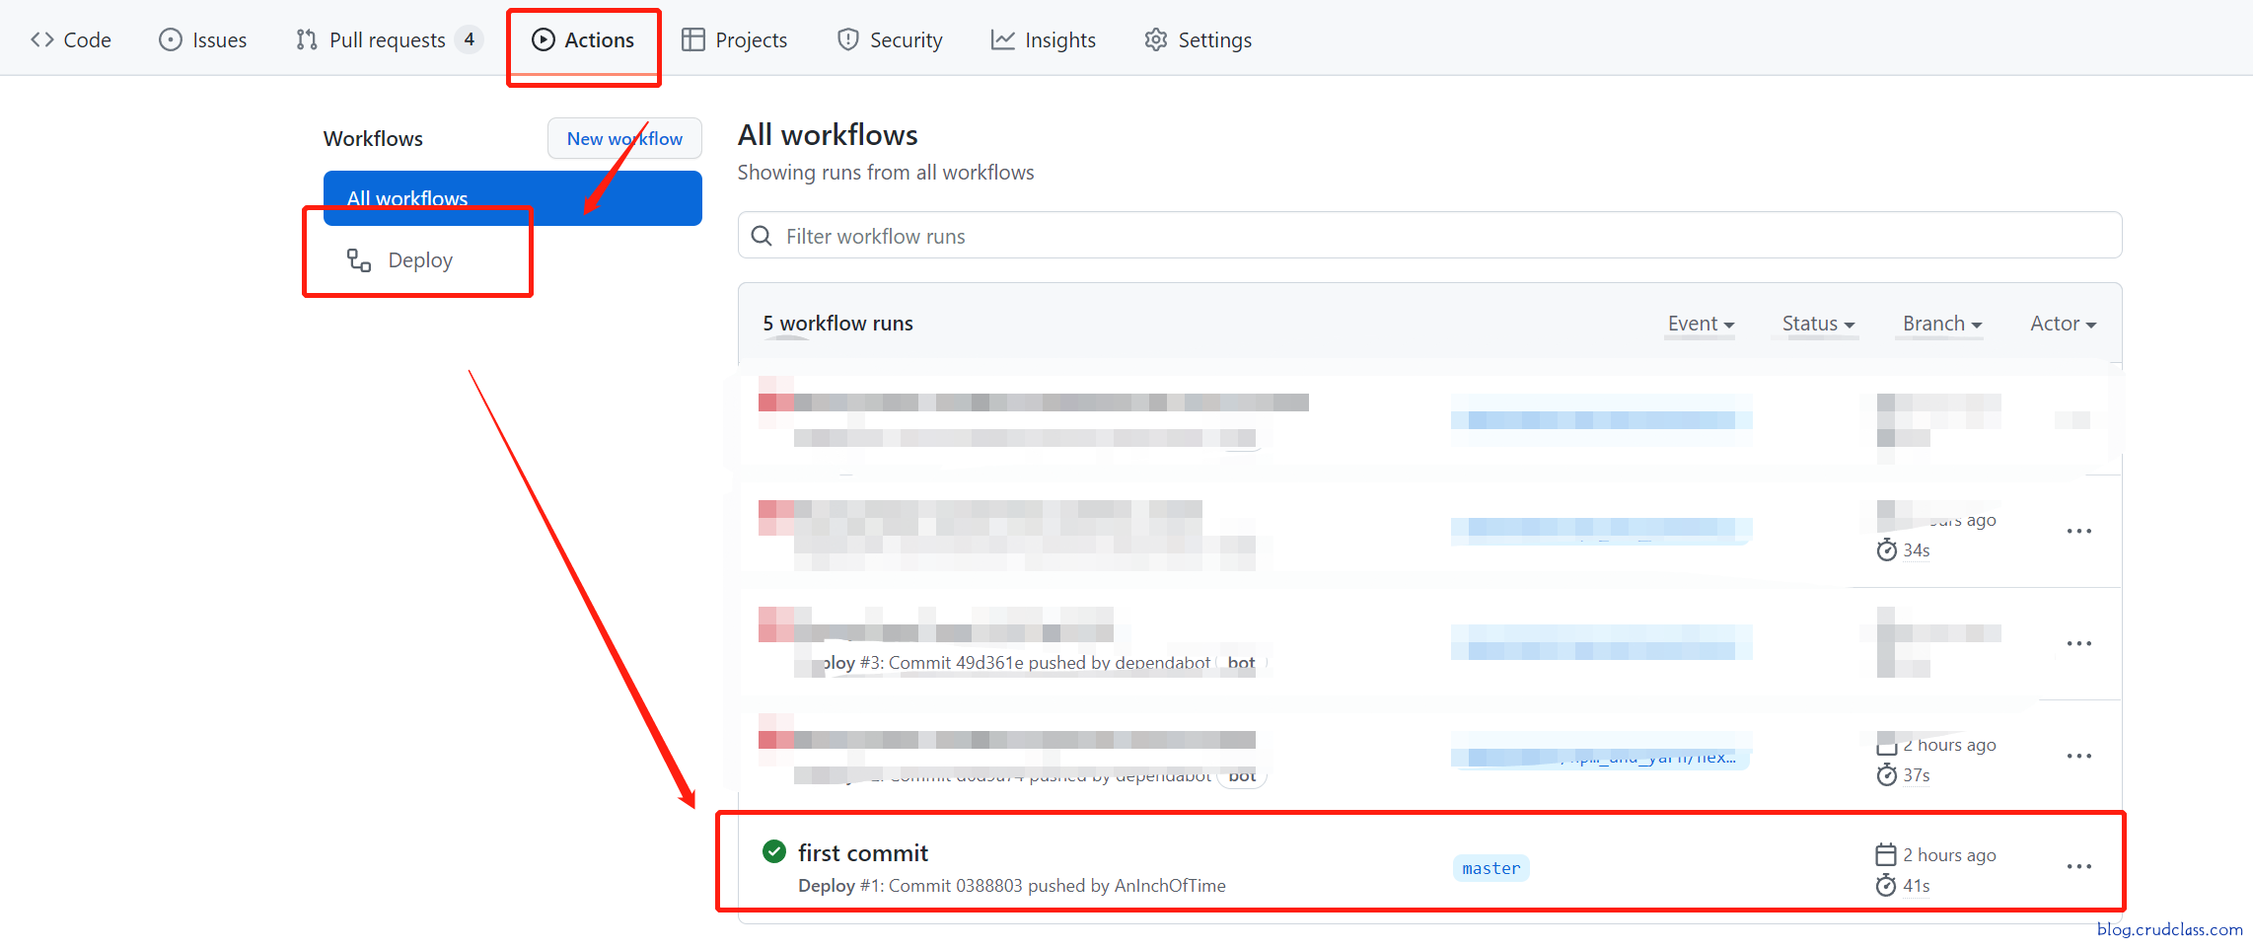Click green success check on first commit
Image resolution: width=2253 pixels, height=949 pixels.
click(774, 851)
